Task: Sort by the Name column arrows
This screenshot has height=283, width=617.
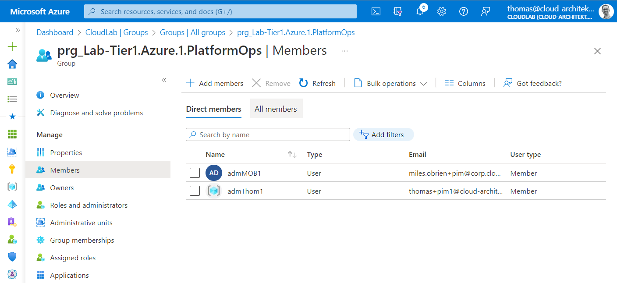Action: [292, 154]
